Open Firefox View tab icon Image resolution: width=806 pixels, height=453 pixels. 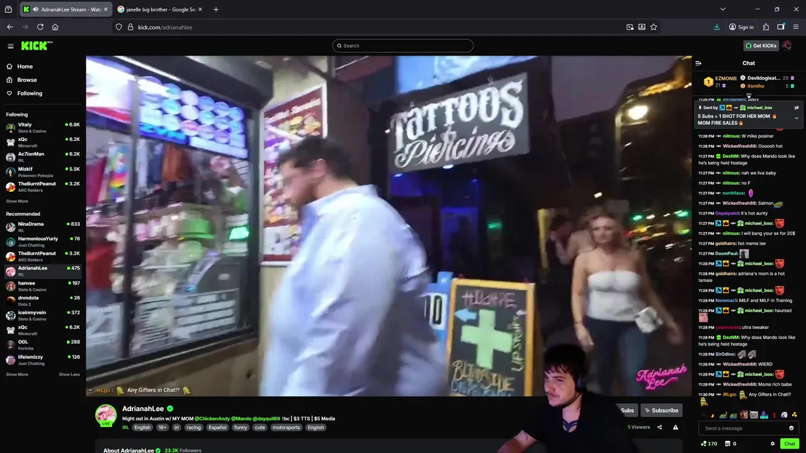(8, 9)
